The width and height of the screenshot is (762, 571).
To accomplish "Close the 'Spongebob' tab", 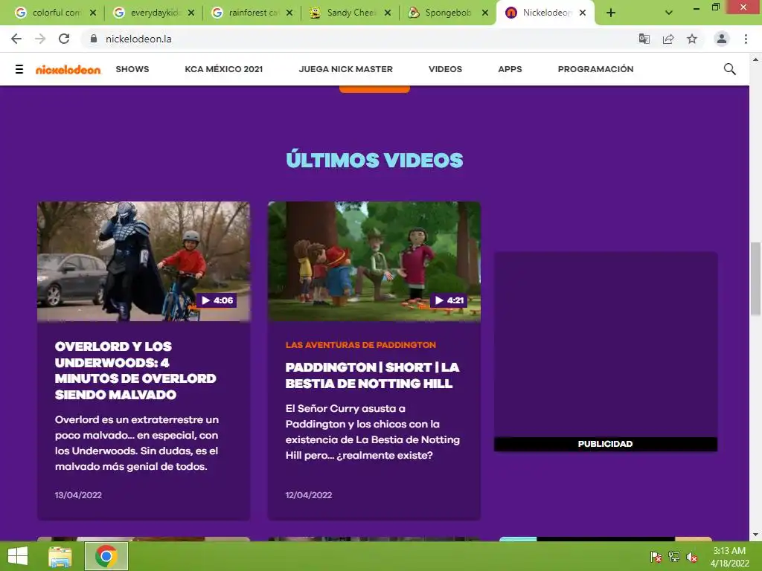I will pos(485,13).
